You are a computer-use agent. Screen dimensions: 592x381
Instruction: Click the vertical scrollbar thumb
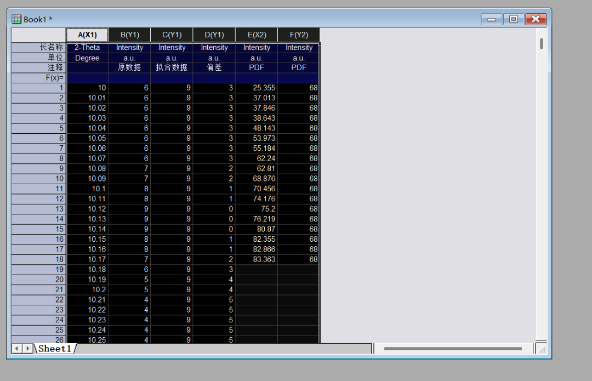point(541,43)
